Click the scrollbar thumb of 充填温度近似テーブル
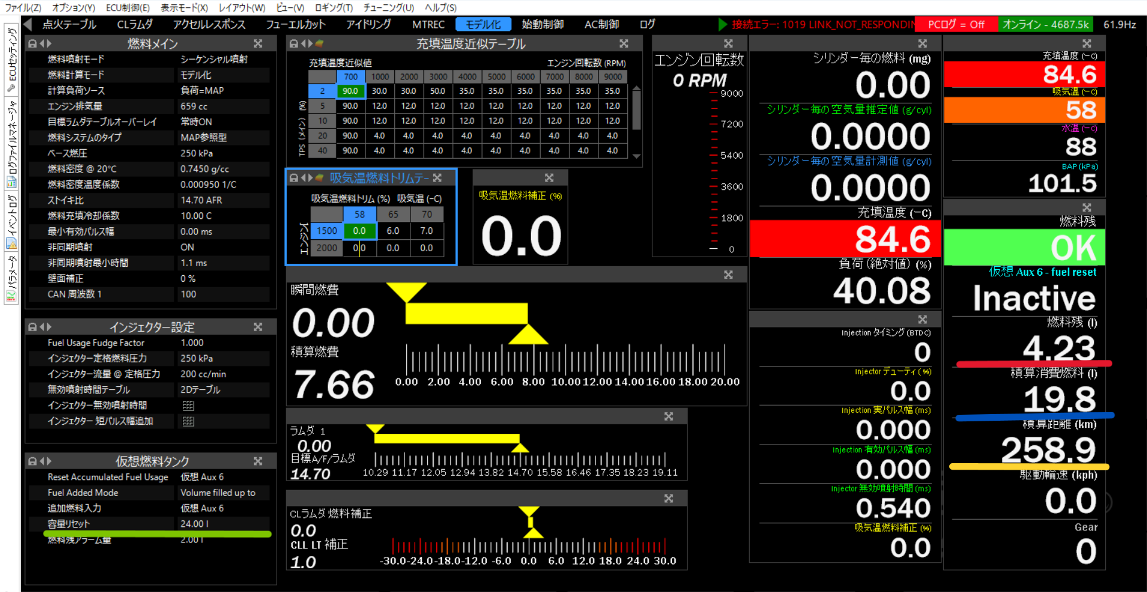 (x=636, y=110)
